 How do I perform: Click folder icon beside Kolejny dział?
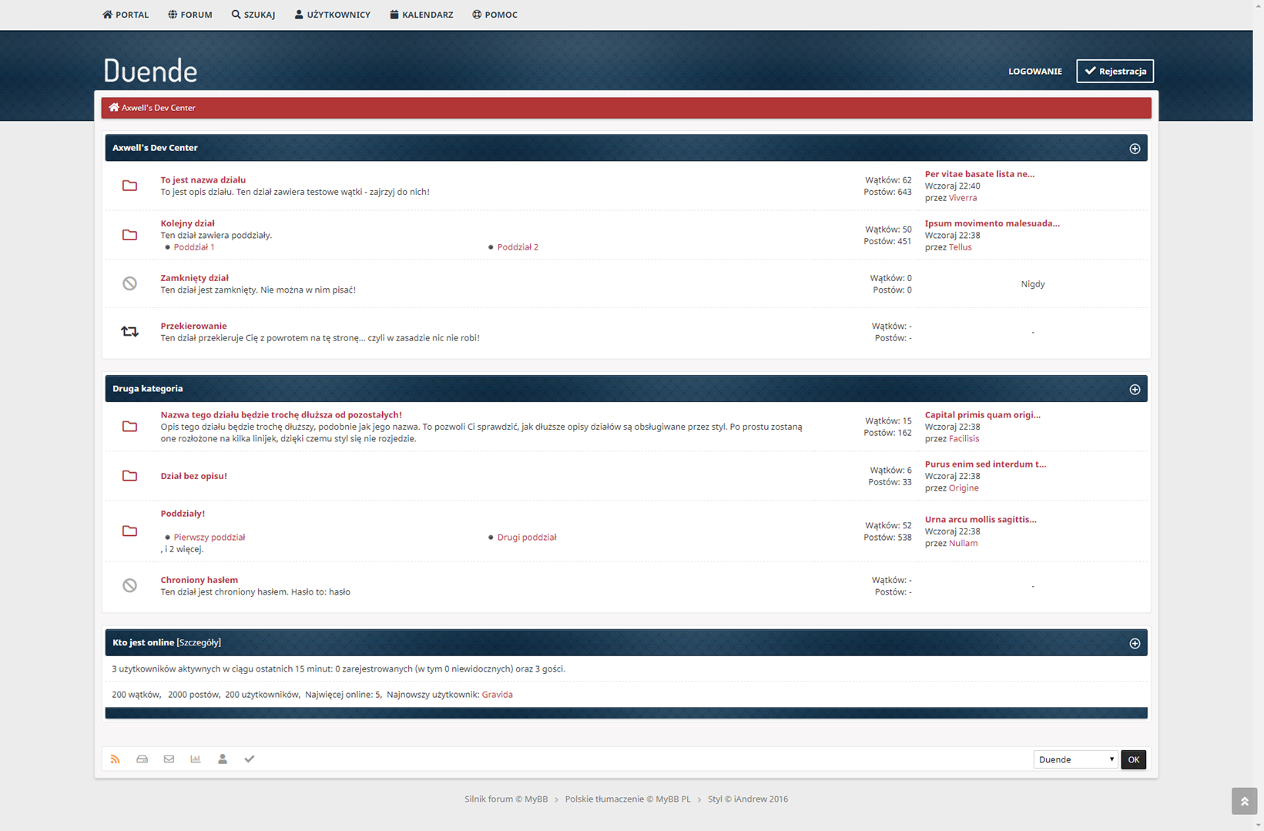[x=129, y=235]
